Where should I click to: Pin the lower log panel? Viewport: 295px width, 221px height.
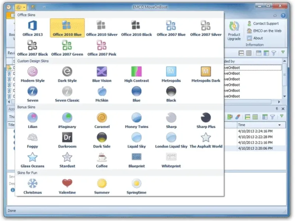click(x=277, y=109)
